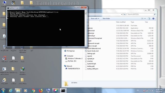Screen dimensions: 165x93
Task: Click the search magnifier in Explorer
Action: click(x=154, y=14)
